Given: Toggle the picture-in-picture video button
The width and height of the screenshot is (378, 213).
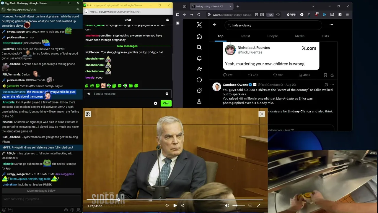Looking at the screenshot, I should [88, 114].
